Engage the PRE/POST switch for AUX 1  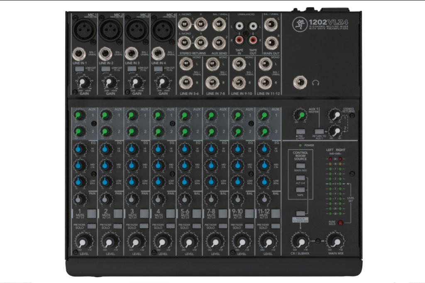pyautogui.click(x=300, y=131)
